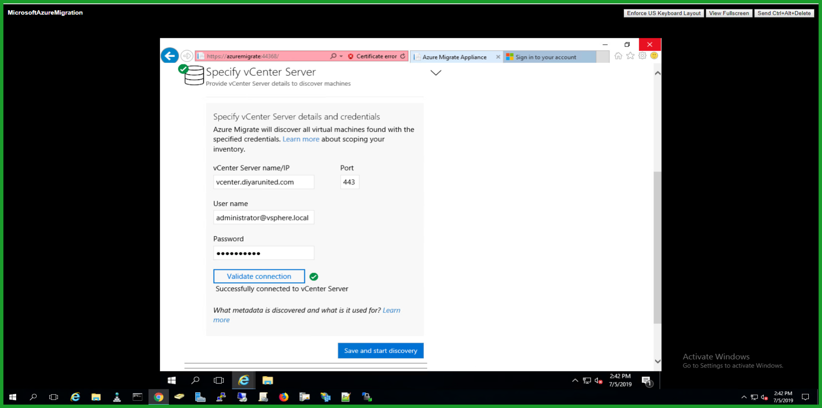Image resolution: width=822 pixels, height=408 pixels.
Task: Click green success checkmark beside Validate connection
Action: [314, 277]
